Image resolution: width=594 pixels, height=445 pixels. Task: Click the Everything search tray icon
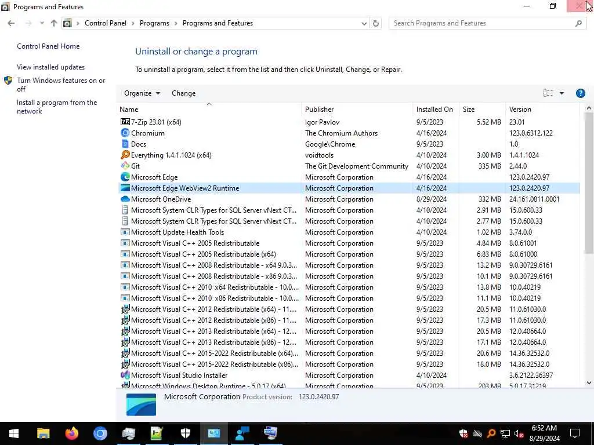(491, 433)
